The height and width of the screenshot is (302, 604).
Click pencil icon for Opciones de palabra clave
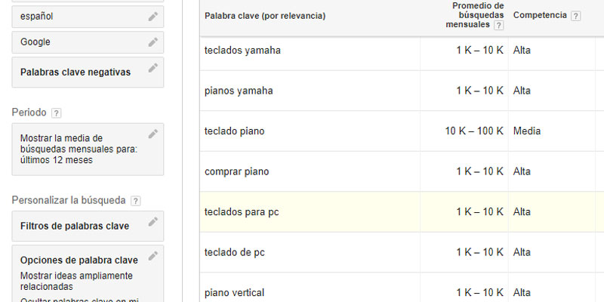(x=153, y=256)
